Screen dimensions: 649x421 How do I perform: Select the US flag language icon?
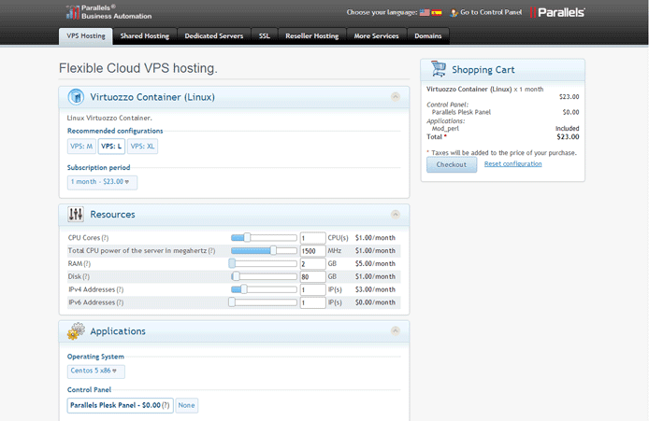(x=425, y=12)
